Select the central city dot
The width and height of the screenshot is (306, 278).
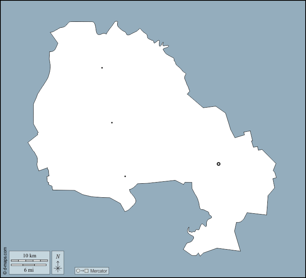pos(112,123)
